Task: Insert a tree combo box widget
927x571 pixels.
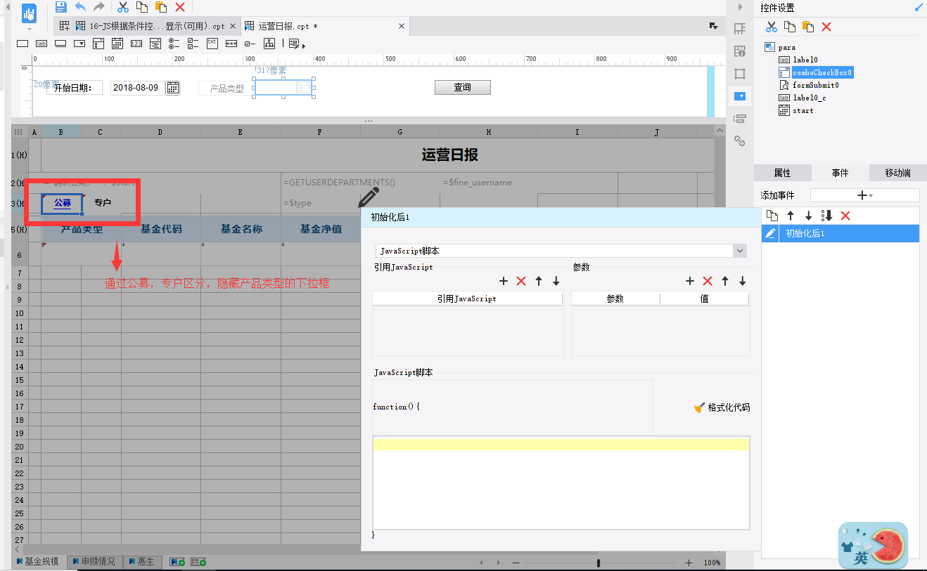Action: pyautogui.click(x=155, y=44)
